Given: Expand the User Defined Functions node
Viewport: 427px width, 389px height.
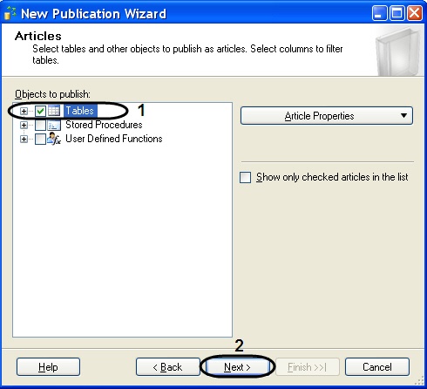Looking at the screenshot, I should click(x=24, y=140).
